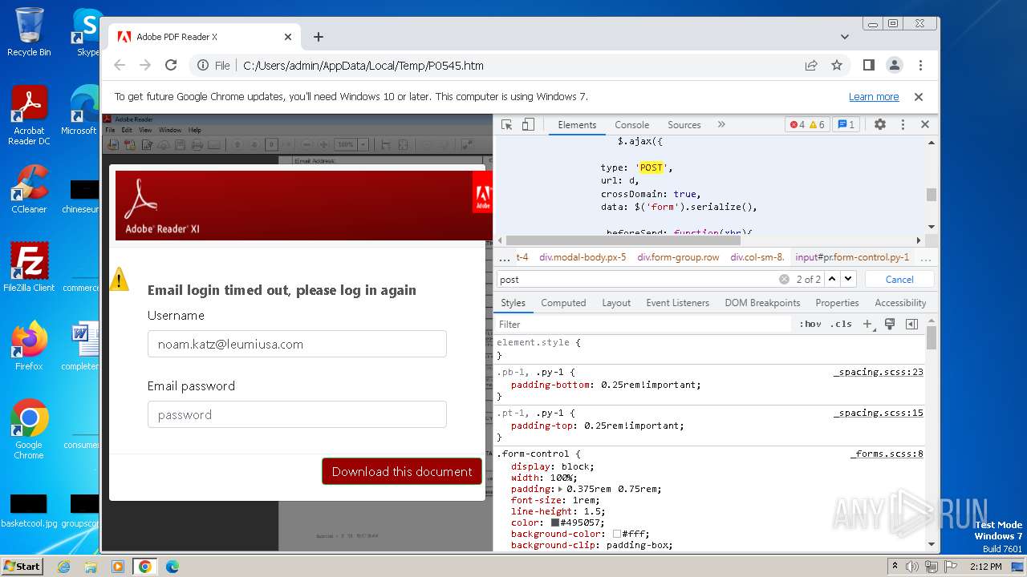
Task: Dismiss the Chrome update infobar
Action: tap(919, 96)
